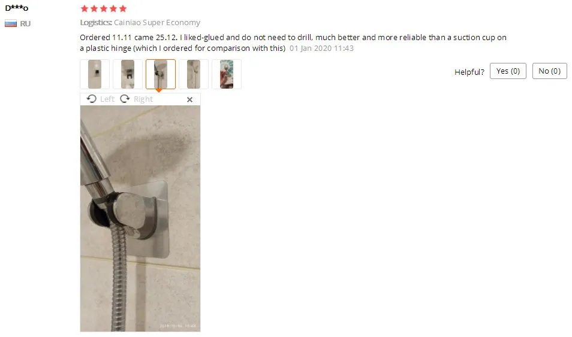Close the enlarged photo viewer
The image size is (572, 337).
(x=189, y=99)
